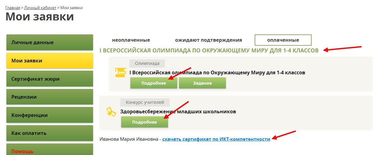The width and height of the screenshot is (378, 155).
Task: Click the Здоровьесбережение младших школьников title
Action: click(x=178, y=112)
